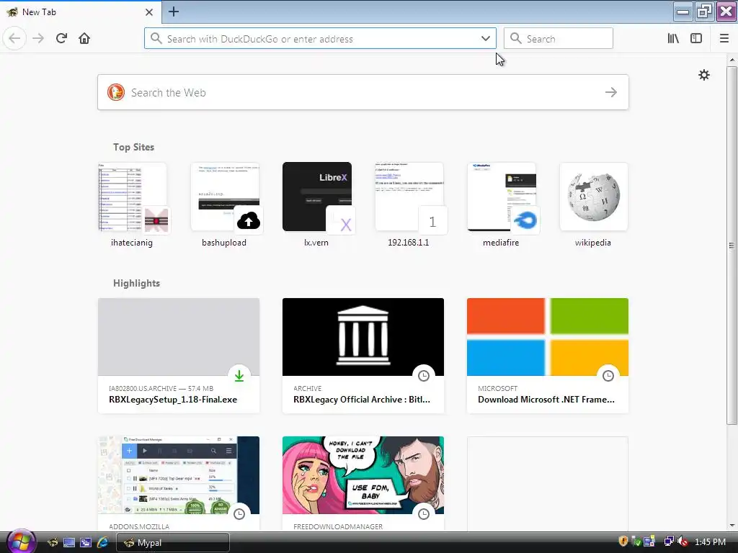Viewport: 738px width, 553px height.
Task: Click the page vertical scrollbar thumb
Action: coord(732,245)
